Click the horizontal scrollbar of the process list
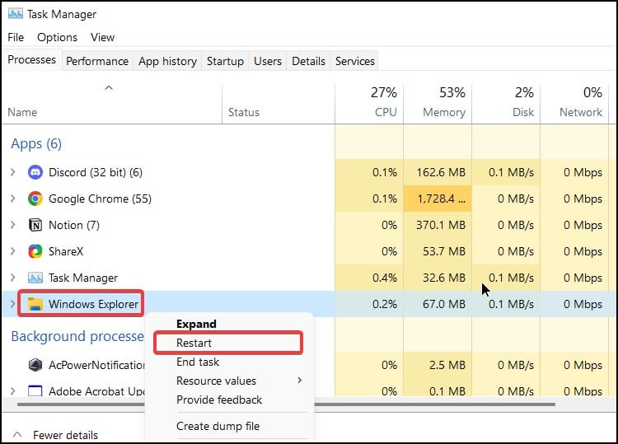The height and width of the screenshot is (444, 618). [286, 404]
